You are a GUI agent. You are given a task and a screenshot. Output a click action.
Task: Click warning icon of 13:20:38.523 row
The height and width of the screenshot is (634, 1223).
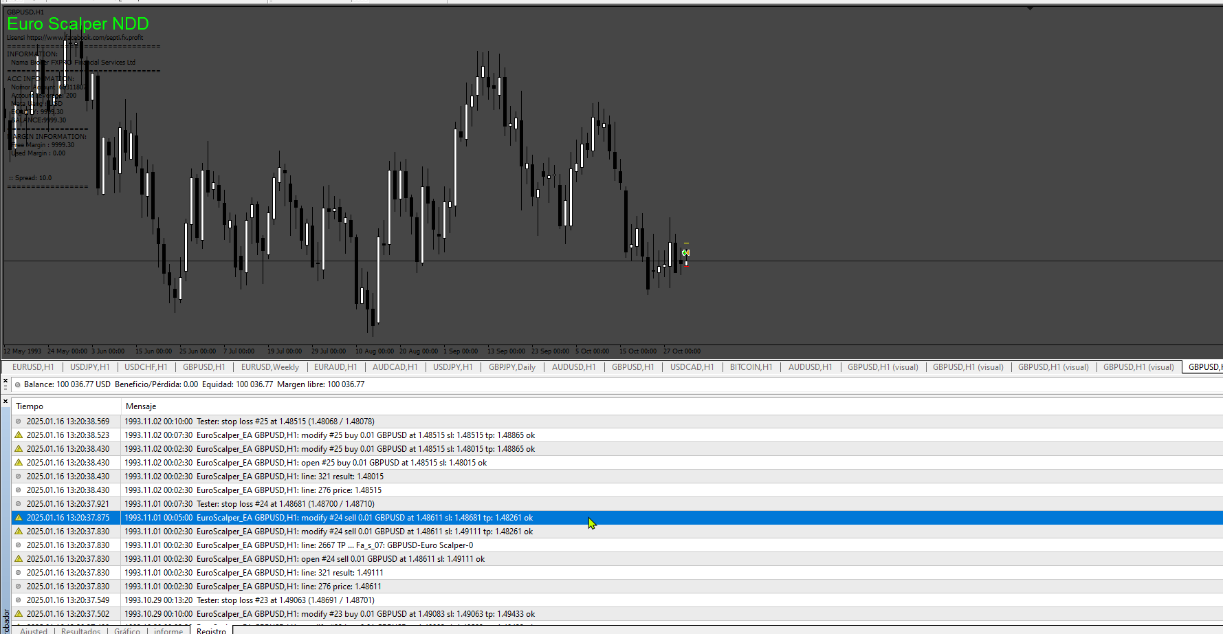point(19,435)
